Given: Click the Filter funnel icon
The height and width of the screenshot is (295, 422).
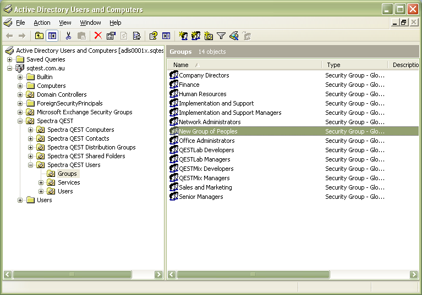Looking at the screenshot, I should tap(221, 36).
